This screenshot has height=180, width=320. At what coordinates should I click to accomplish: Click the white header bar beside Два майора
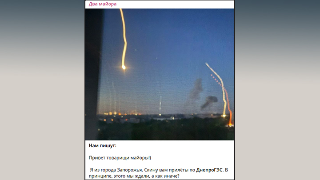[x=176, y=4]
